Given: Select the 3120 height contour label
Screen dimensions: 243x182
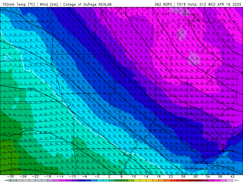Looking at the screenshot, I should click(43, 133).
